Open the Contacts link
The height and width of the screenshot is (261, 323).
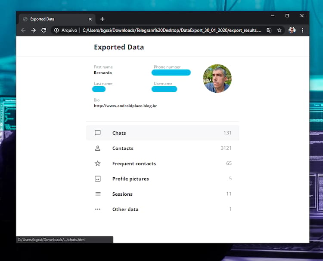[x=123, y=148]
